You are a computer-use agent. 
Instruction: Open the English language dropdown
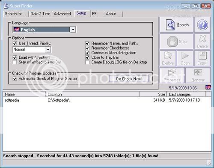click(x=73, y=30)
